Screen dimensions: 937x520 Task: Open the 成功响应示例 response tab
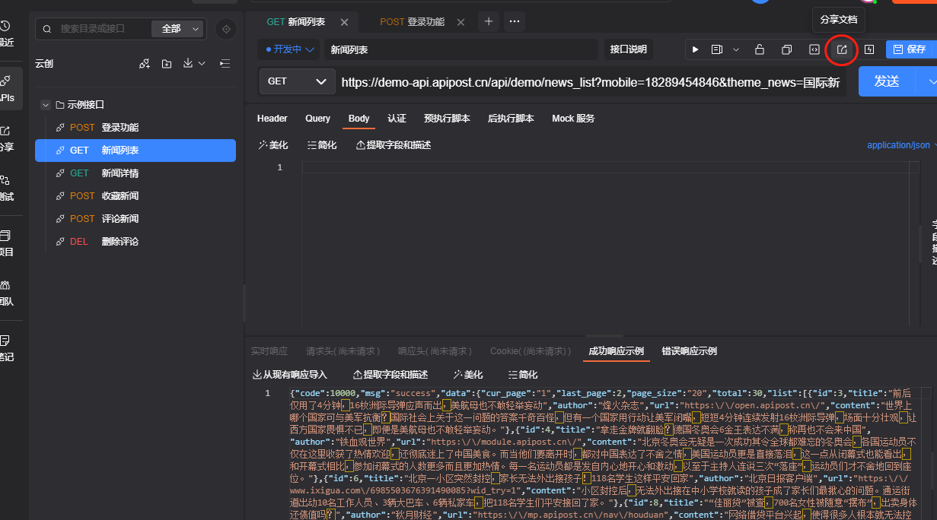click(616, 351)
